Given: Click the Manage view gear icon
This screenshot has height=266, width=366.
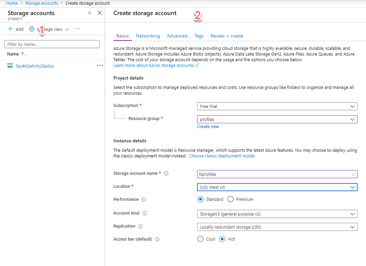Looking at the screenshot, I should [x=32, y=29].
